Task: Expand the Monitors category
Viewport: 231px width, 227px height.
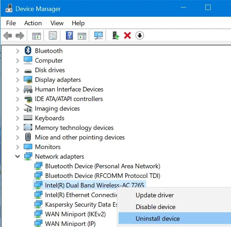Action: point(17,147)
